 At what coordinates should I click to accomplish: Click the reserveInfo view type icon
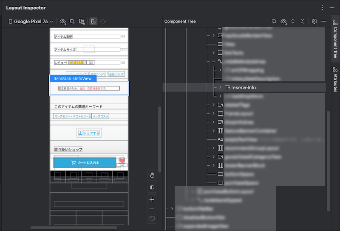pos(227,87)
